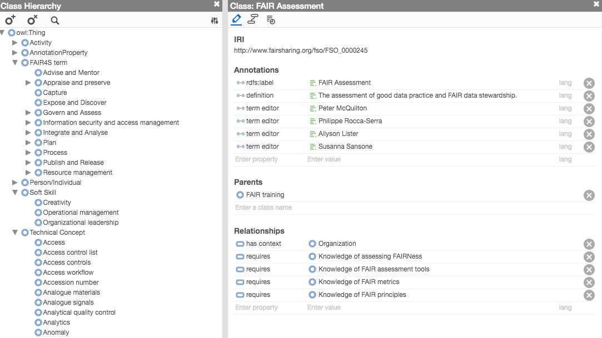This screenshot has height=338, width=602.
Task: Delete the rdfs:label annotation row
Action: tap(589, 83)
